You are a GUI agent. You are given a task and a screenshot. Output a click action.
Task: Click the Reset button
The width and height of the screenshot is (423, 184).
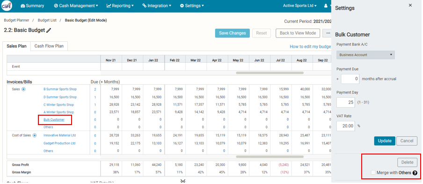click(x=262, y=33)
